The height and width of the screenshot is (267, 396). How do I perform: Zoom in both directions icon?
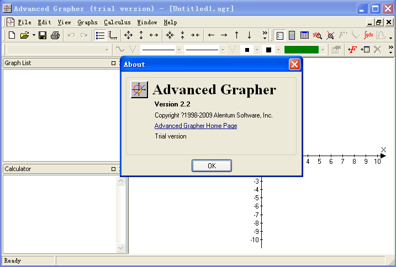(x=170, y=35)
